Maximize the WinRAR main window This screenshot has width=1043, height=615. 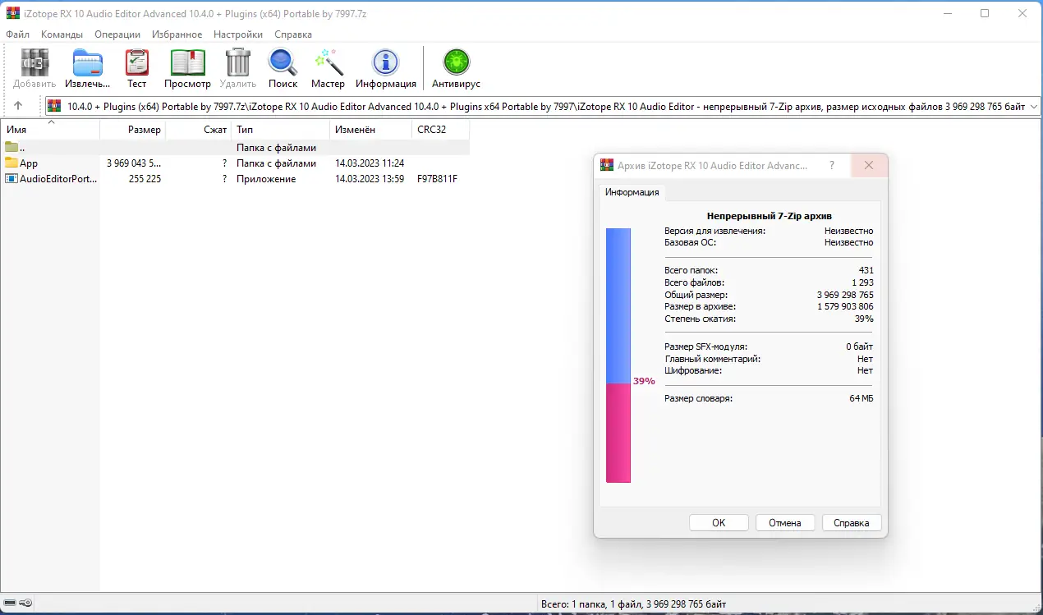pyautogui.click(x=985, y=13)
